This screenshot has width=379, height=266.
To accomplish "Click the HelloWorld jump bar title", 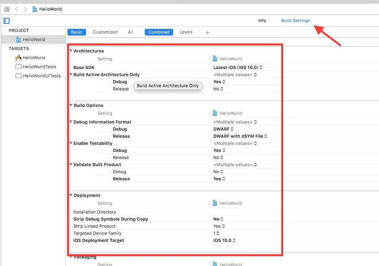I will (x=50, y=9).
